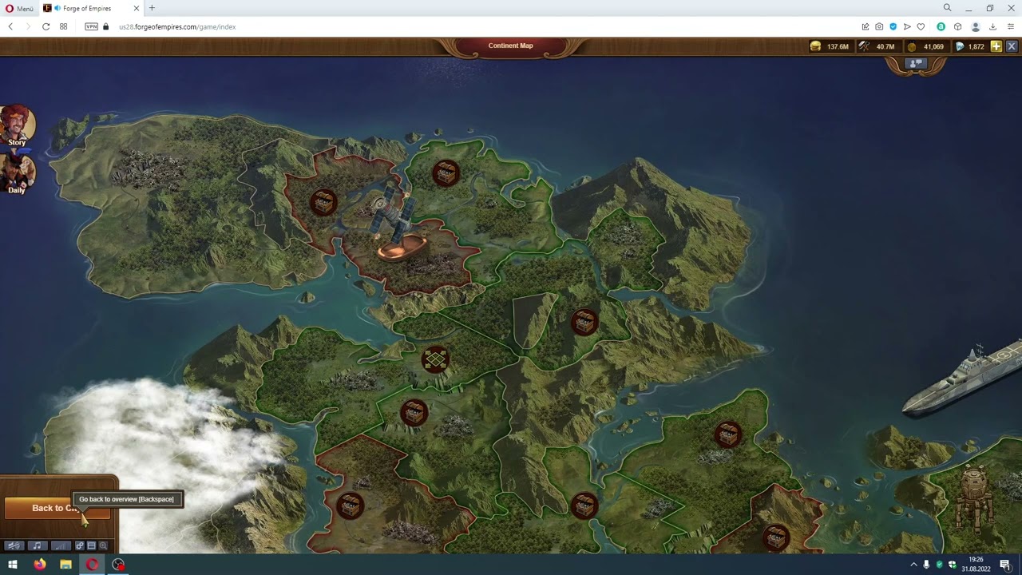Open the yellow plus buy diamonds button

996,46
